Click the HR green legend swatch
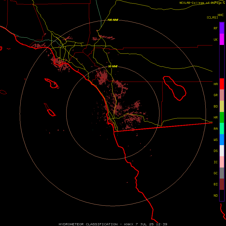Viewport: 226px width, 226px height. [222, 118]
